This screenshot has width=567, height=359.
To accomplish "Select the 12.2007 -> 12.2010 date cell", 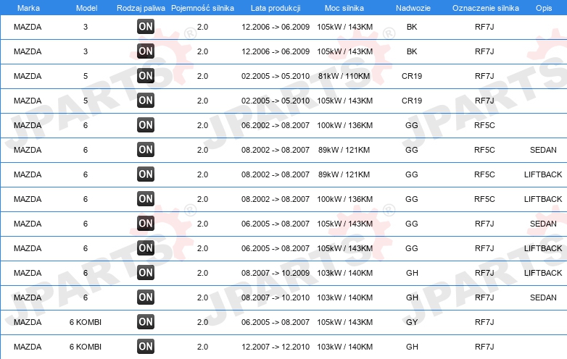I will point(276,347).
